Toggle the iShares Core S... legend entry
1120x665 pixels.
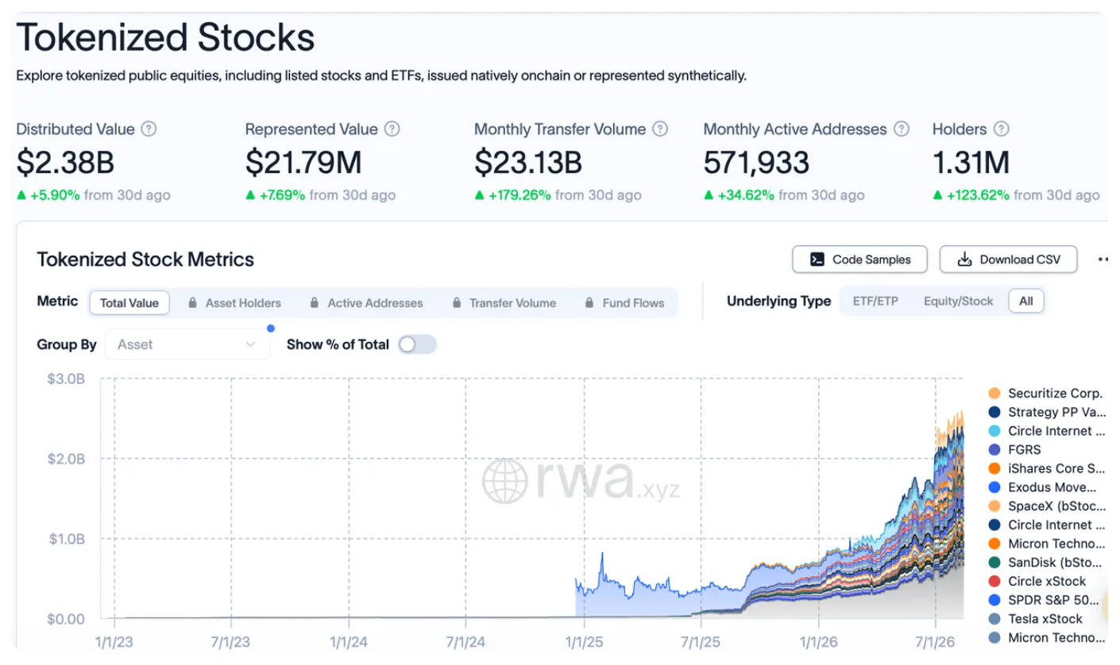point(1046,468)
